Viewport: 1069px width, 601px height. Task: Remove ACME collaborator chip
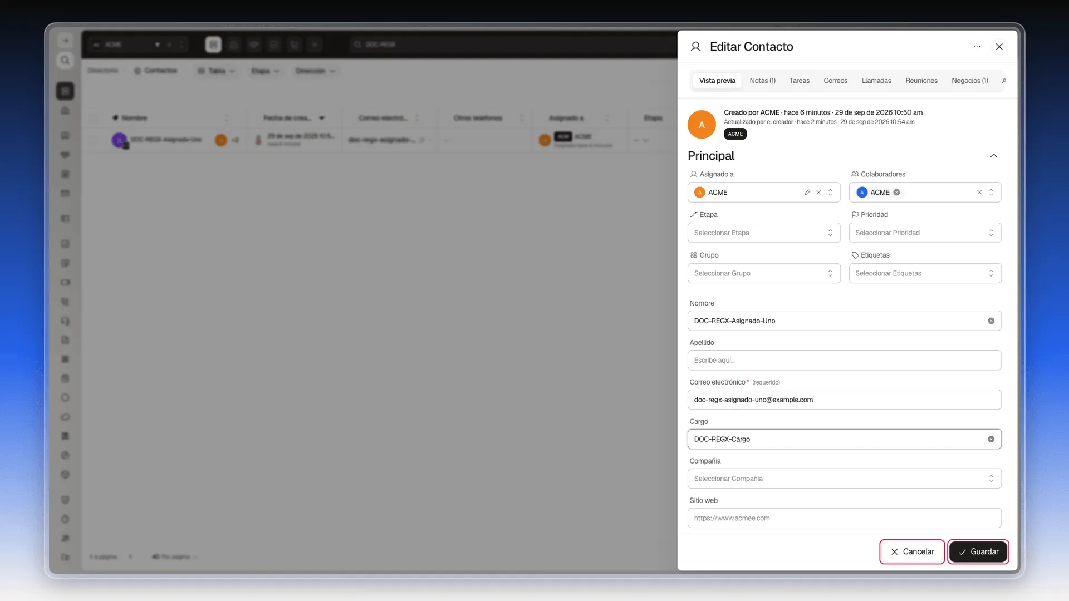pyautogui.click(x=896, y=193)
